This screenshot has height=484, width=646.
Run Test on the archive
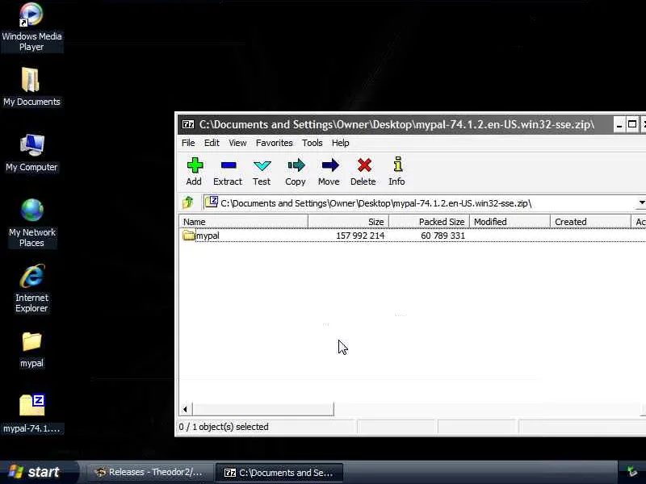point(262,172)
